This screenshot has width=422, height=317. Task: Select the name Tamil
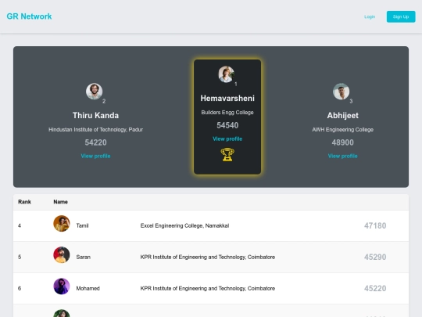82,225
